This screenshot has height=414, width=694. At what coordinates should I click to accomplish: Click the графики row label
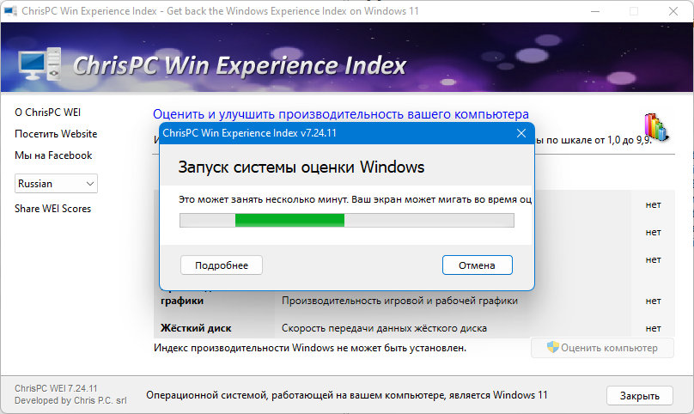tap(182, 301)
